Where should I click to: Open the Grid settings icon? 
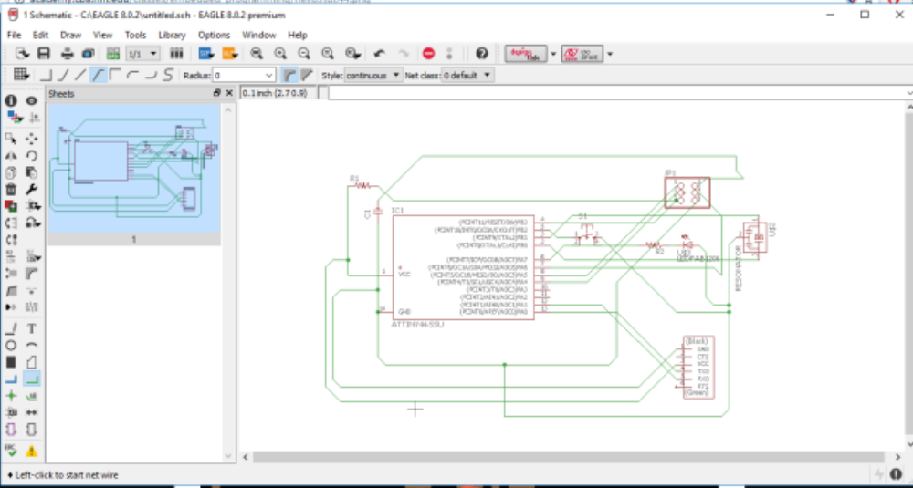(x=21, y=75)
